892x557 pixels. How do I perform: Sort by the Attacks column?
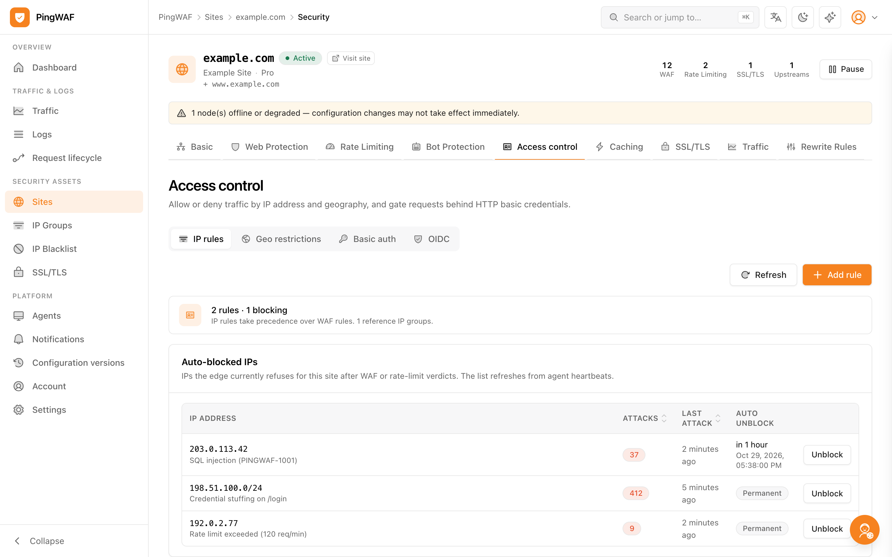pyautogui.click(x=645, y=418)
